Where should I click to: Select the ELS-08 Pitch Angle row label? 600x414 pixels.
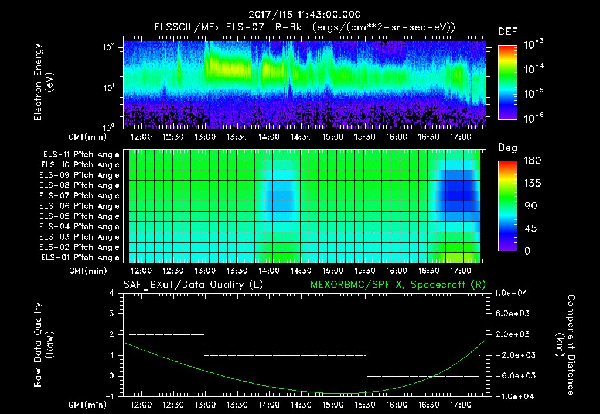click(79, 185)
